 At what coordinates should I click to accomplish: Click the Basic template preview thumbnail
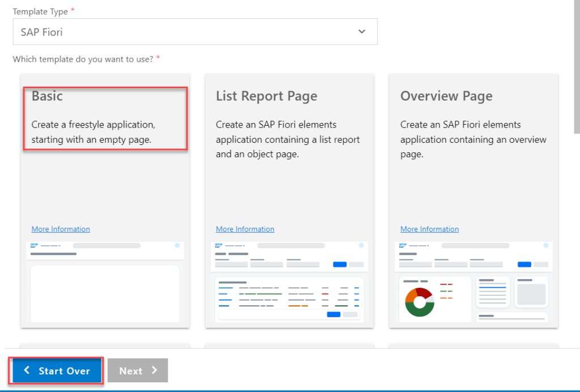point(105,282)
